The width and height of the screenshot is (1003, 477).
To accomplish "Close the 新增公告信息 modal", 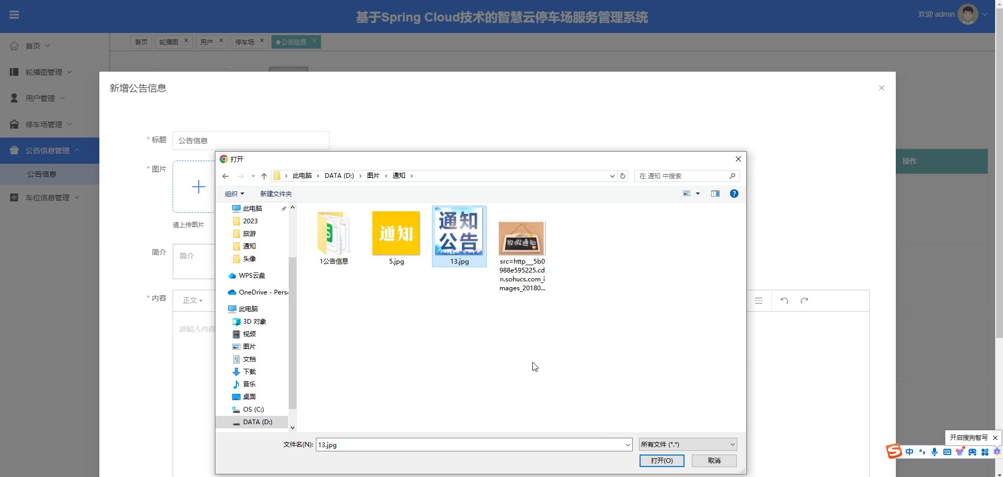I will coord(882,88).
